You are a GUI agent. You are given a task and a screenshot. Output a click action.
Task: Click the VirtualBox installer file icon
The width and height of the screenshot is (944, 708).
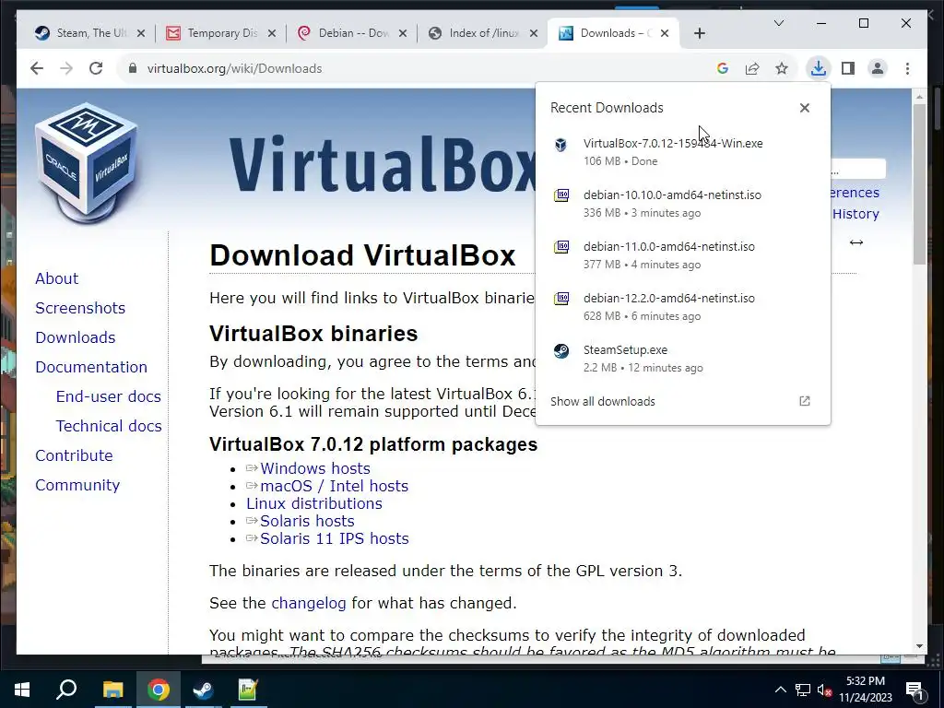pos(560,145)
